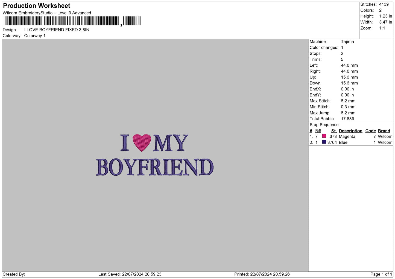395x279 pixels.
Task: Click the Down value 15.6 mm
Action: [x=349, y=83]
